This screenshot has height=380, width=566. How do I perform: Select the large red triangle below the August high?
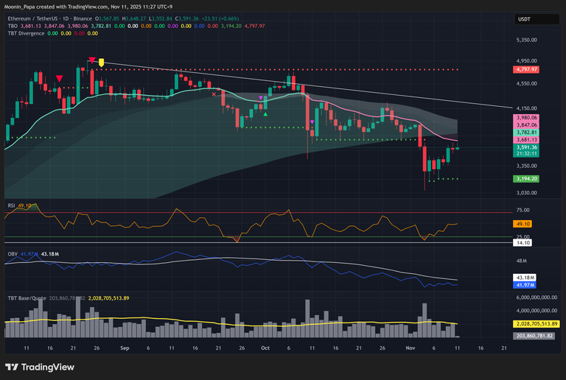pos(59,78)
